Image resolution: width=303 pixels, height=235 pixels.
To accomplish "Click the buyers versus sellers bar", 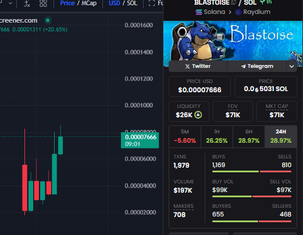I will [252, 221].
